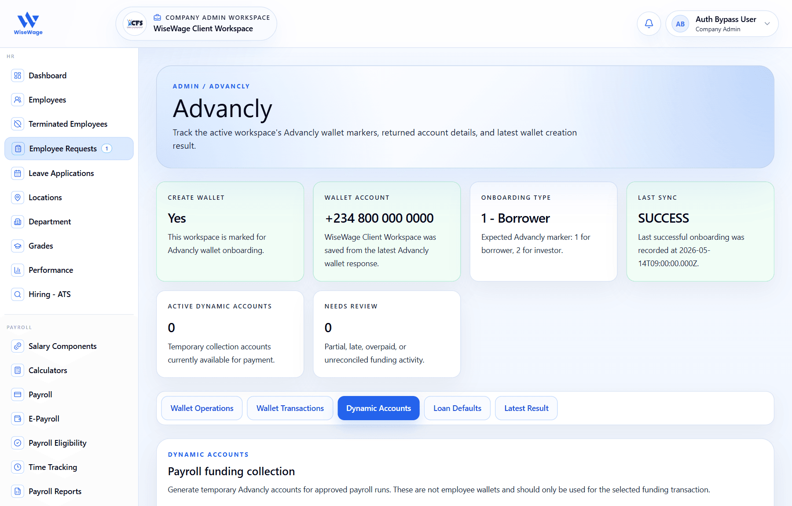Switch to the Wallet Operations tab
This screenshot has width=792, height=506.
202,408
